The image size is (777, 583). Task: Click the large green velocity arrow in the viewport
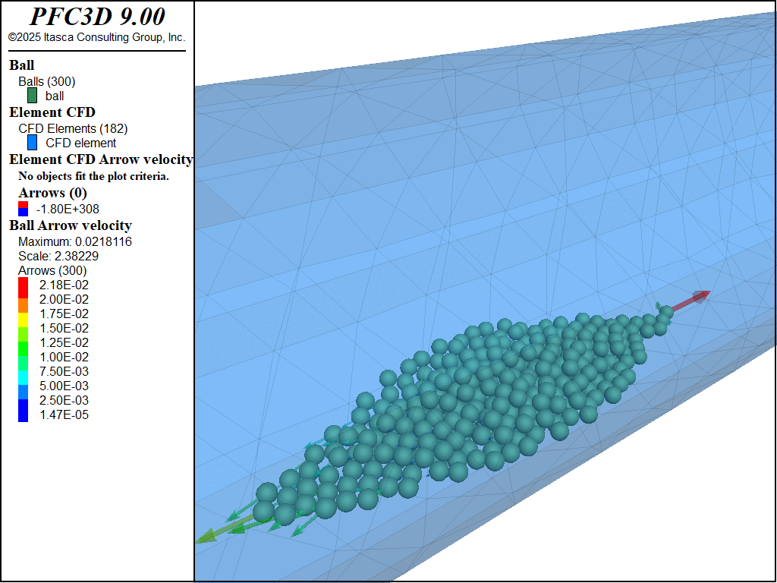(x=225, y=529)
